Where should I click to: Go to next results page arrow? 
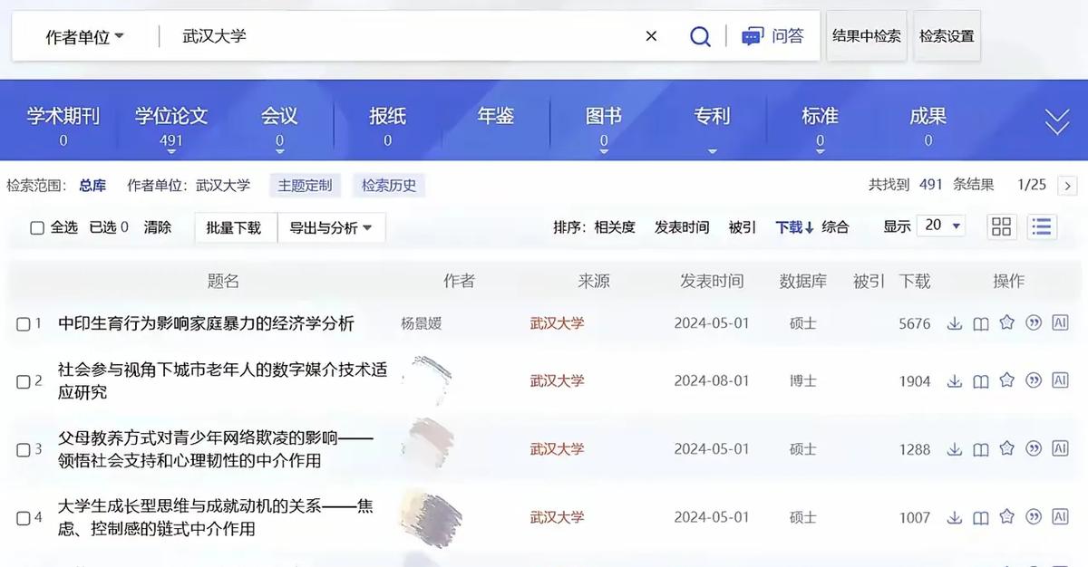tap(1068, 186)
